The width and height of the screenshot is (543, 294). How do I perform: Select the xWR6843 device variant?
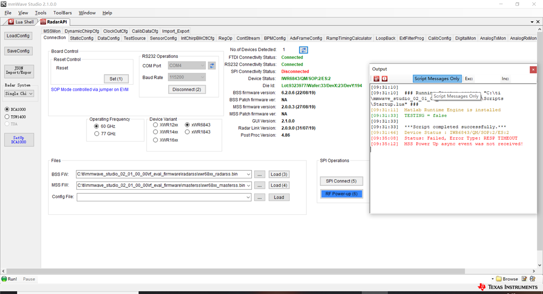pos(198,125)
